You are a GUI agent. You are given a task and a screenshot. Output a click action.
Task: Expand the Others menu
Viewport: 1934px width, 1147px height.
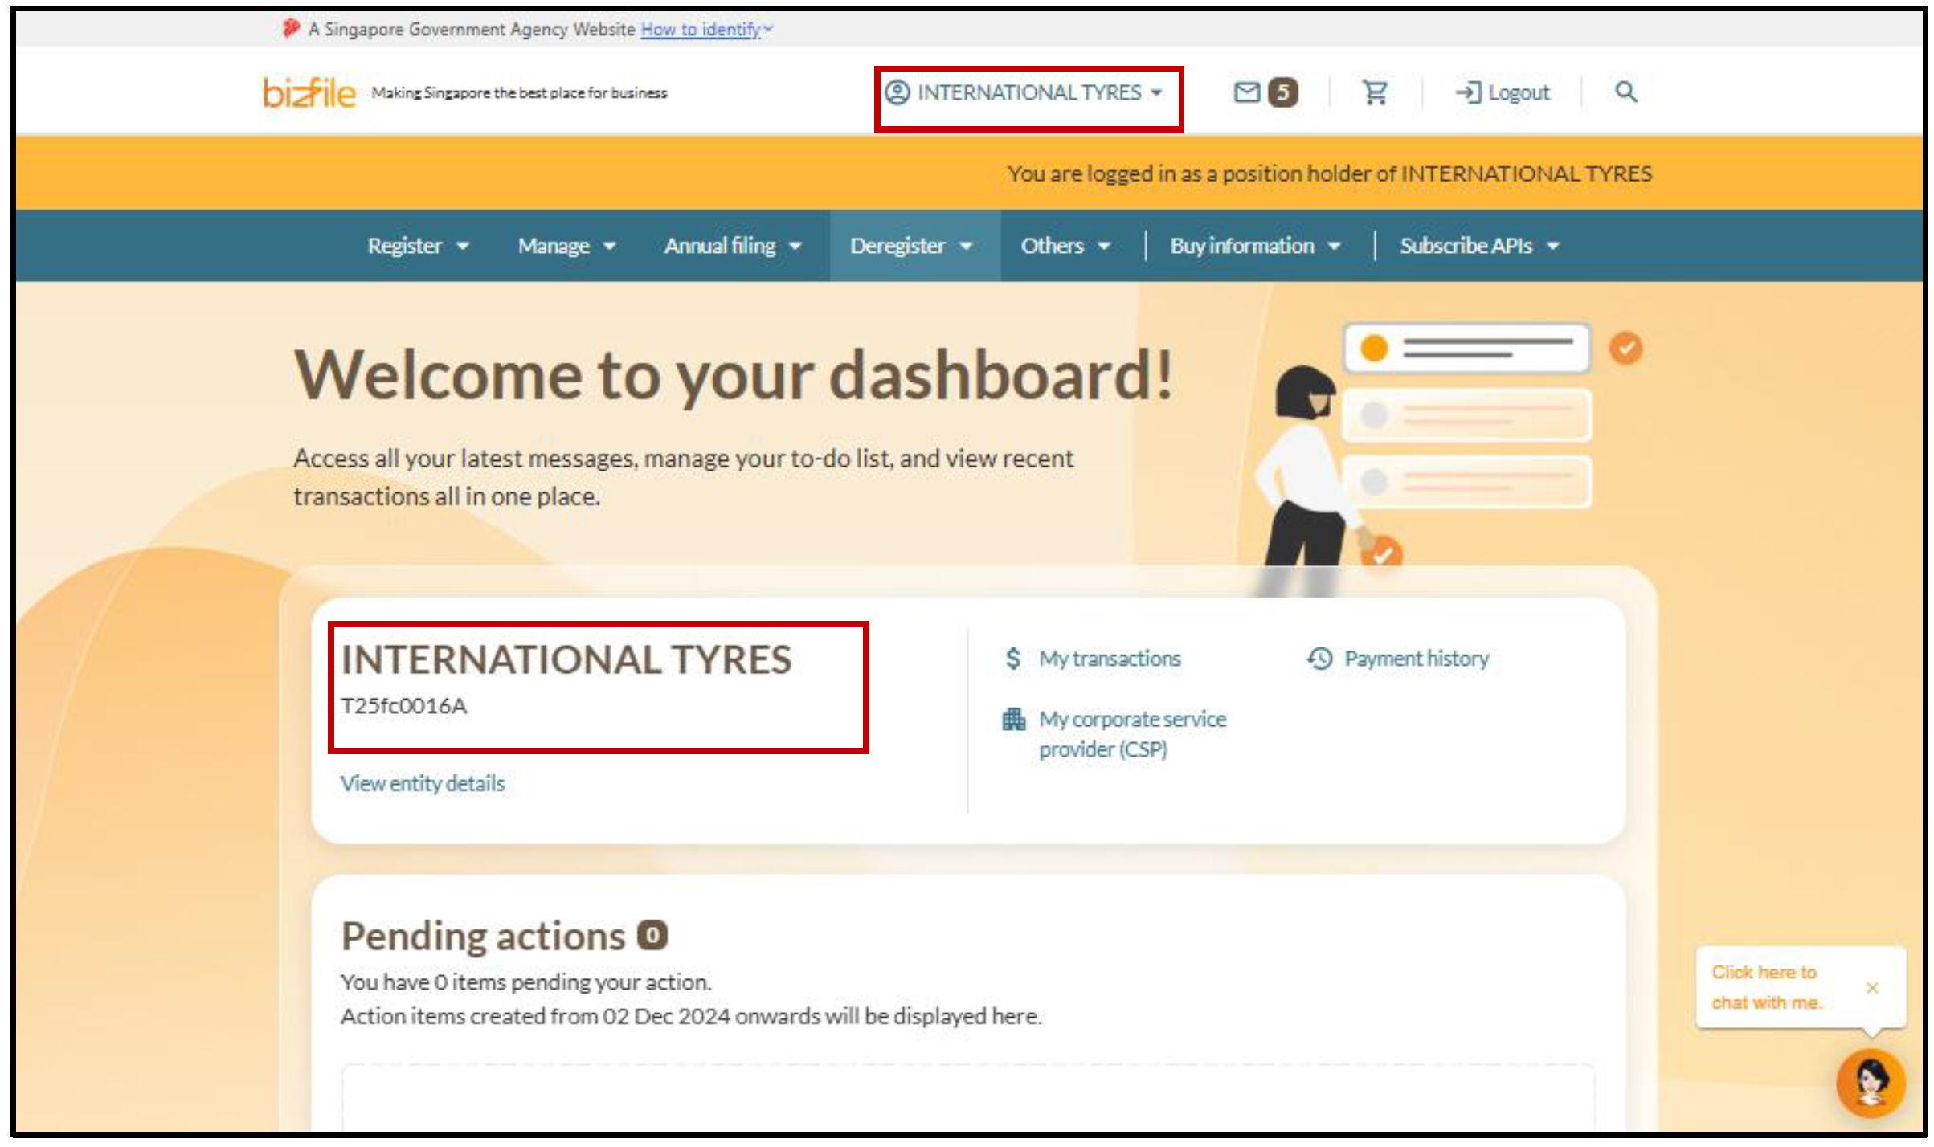1065,246
